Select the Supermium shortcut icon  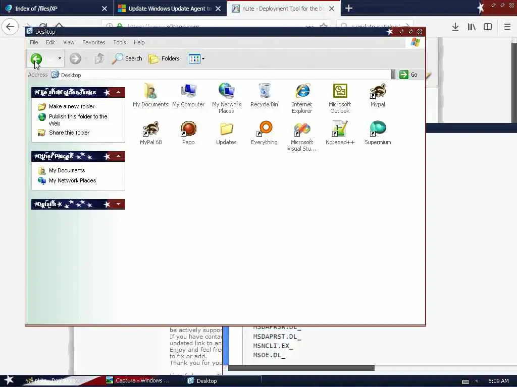[x=378, y=133]
